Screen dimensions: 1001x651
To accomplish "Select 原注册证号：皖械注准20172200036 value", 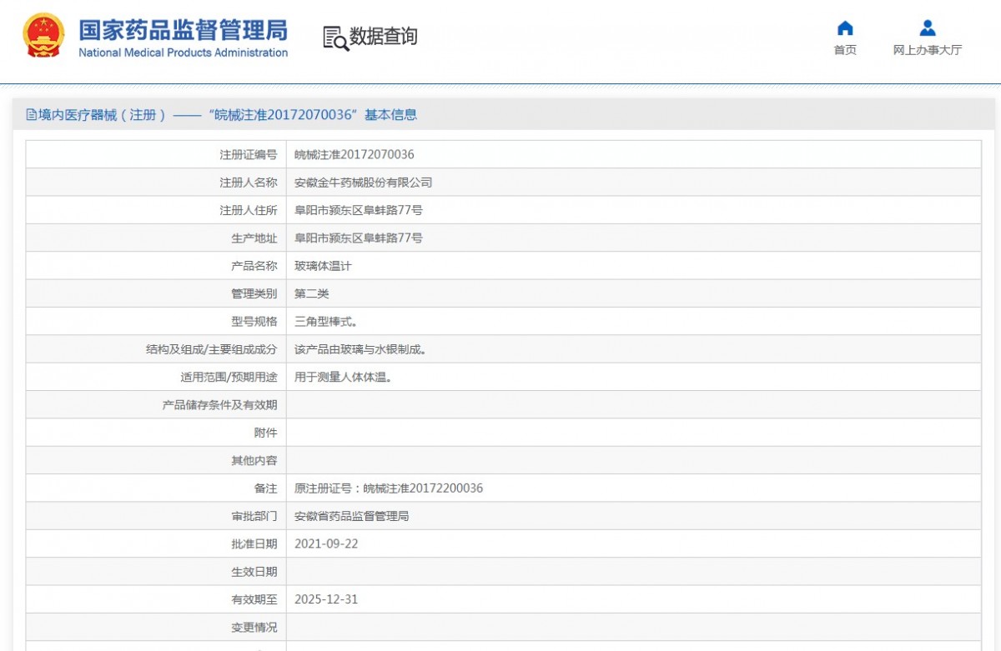I will coord(389,488).
